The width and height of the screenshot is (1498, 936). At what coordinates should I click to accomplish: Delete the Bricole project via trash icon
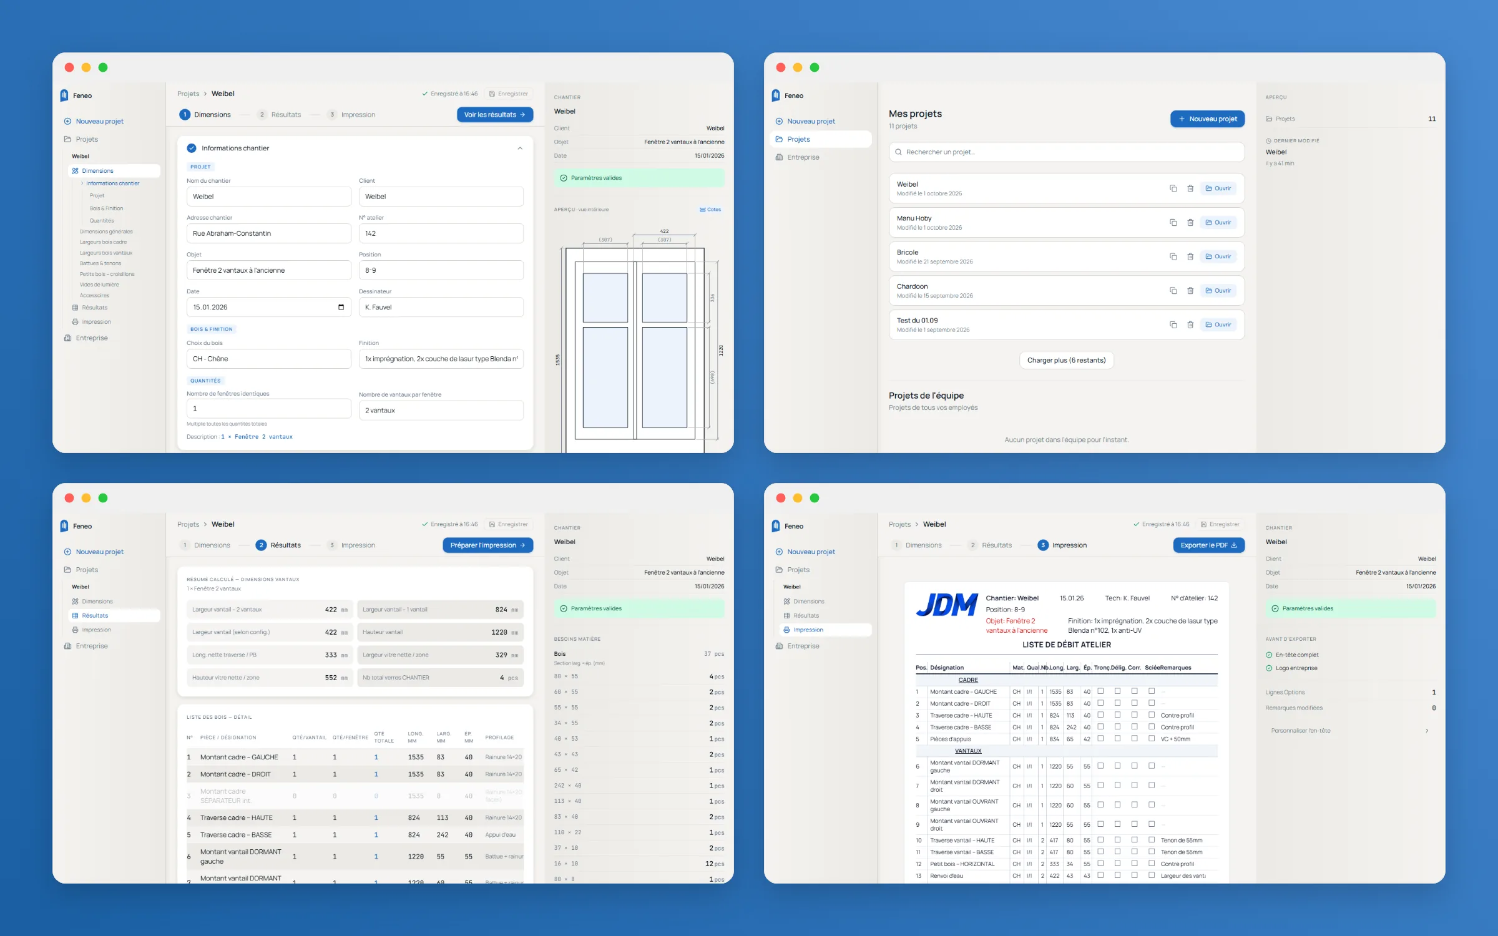coord(1190,256)
